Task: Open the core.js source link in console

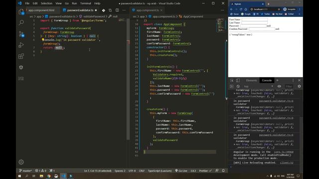Action: click(x=284, y=152)
